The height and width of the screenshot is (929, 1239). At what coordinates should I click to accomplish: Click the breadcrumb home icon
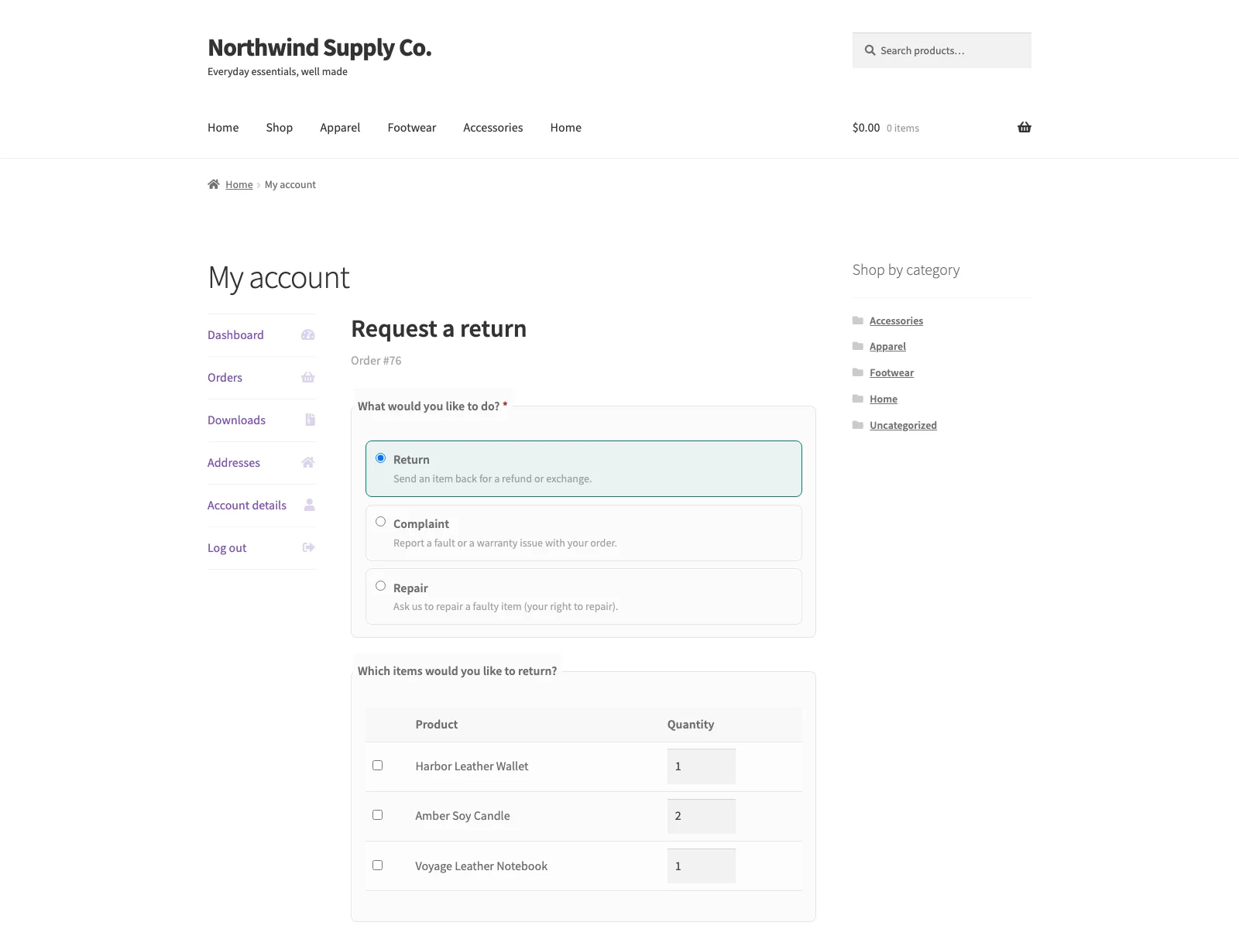(x=214, y=184)
